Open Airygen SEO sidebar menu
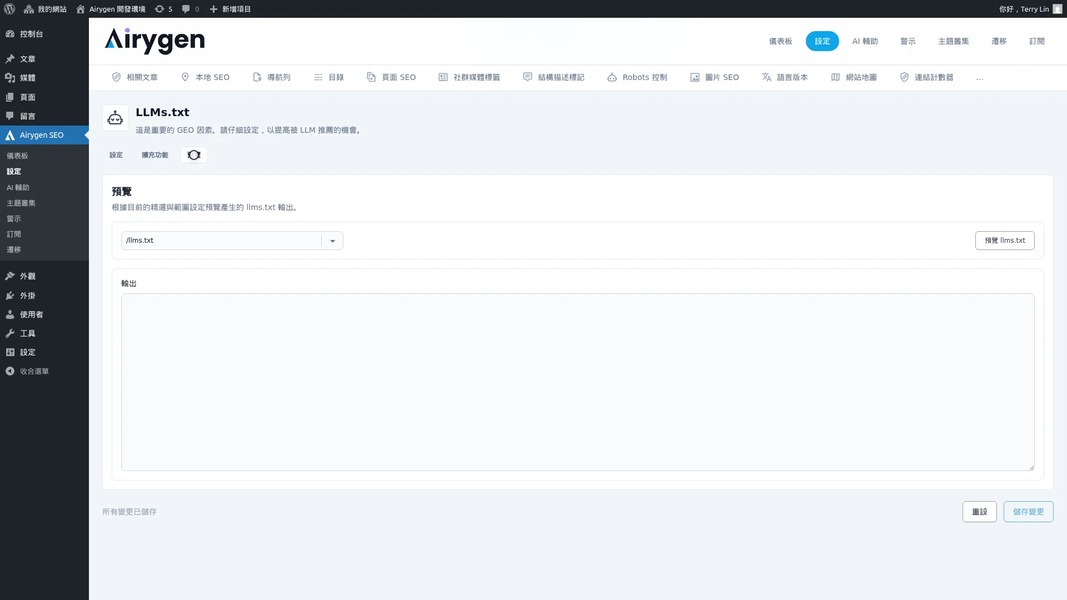 [44, 135]
